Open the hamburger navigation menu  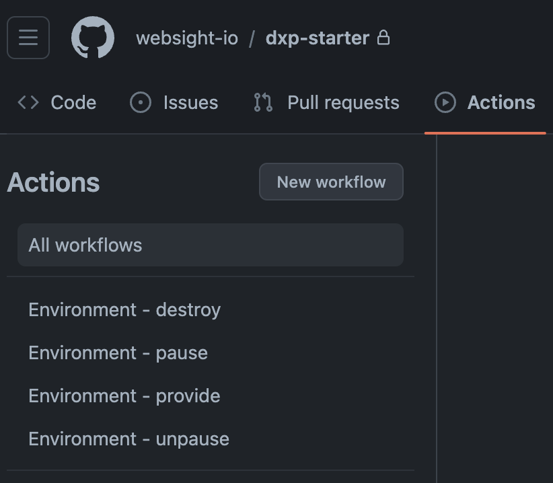28,38
